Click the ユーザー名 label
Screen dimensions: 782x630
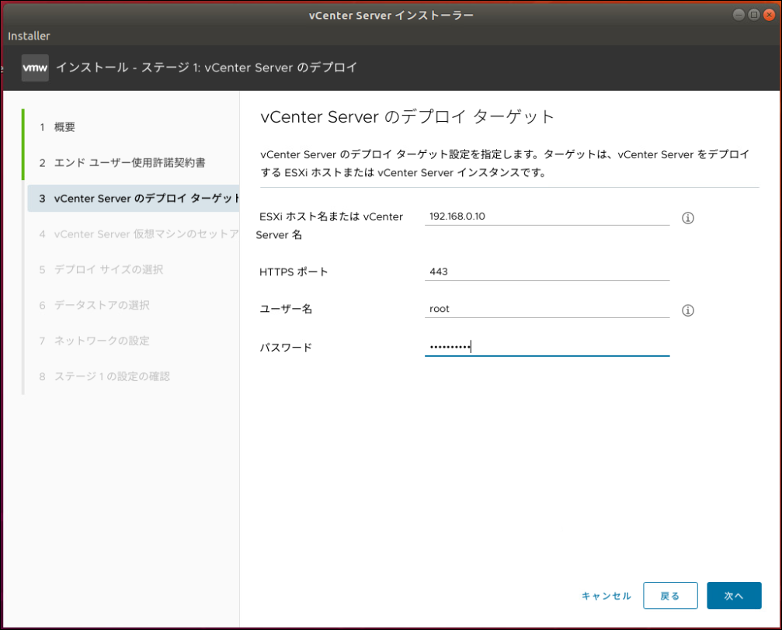pos(286,309)
